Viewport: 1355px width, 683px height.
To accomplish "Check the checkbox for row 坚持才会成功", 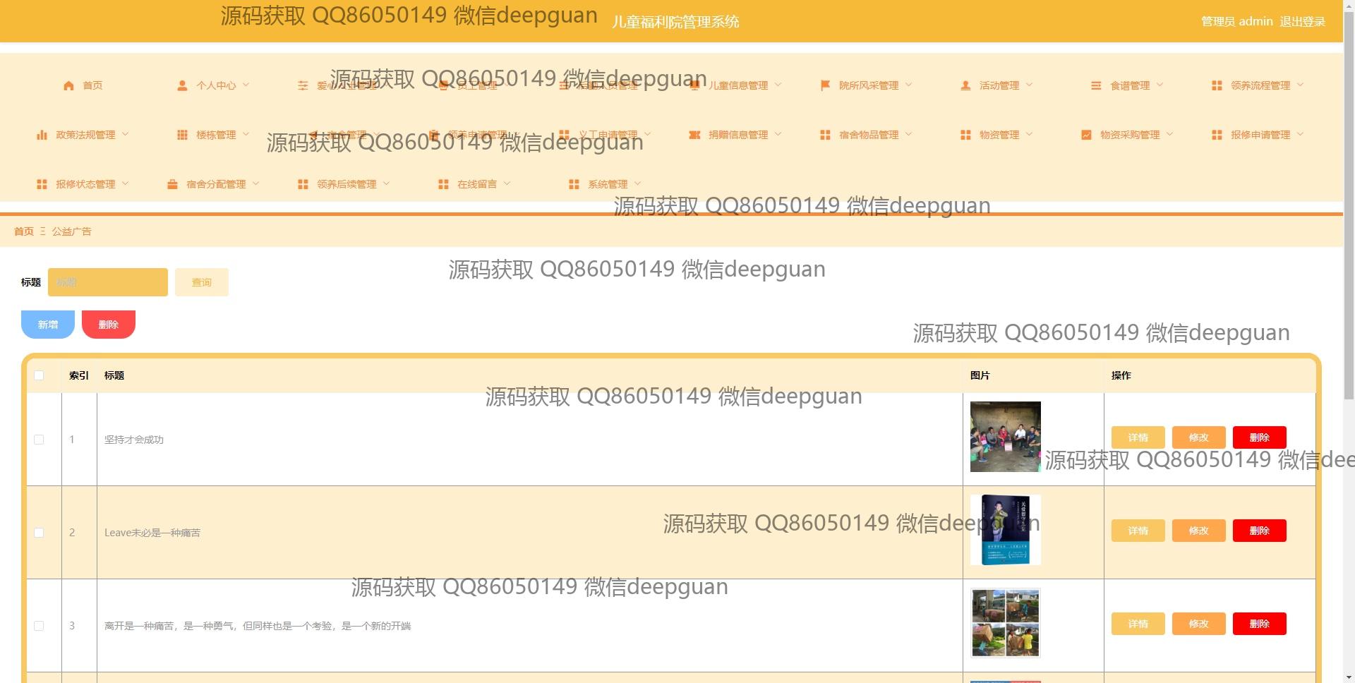I will click(x=39, y=440).
